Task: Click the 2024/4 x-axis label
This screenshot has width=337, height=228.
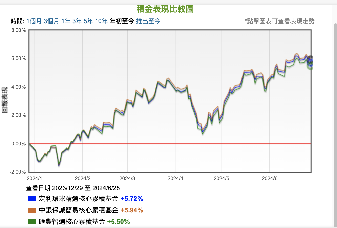Action: coord(175,178)
